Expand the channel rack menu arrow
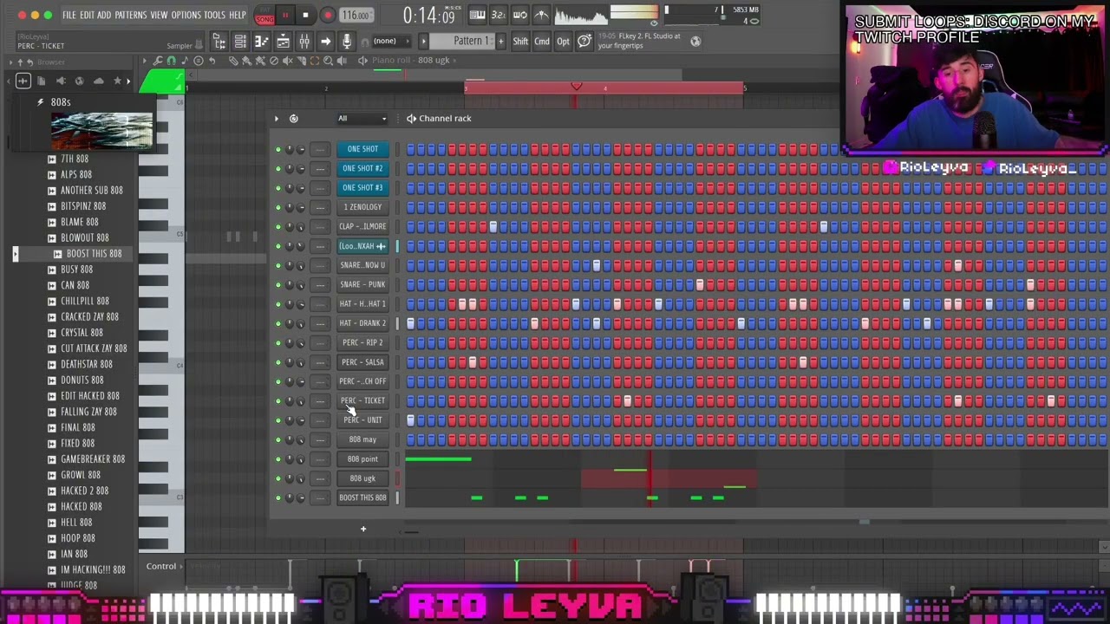The image size is (1110, 624). coord(277,118)
